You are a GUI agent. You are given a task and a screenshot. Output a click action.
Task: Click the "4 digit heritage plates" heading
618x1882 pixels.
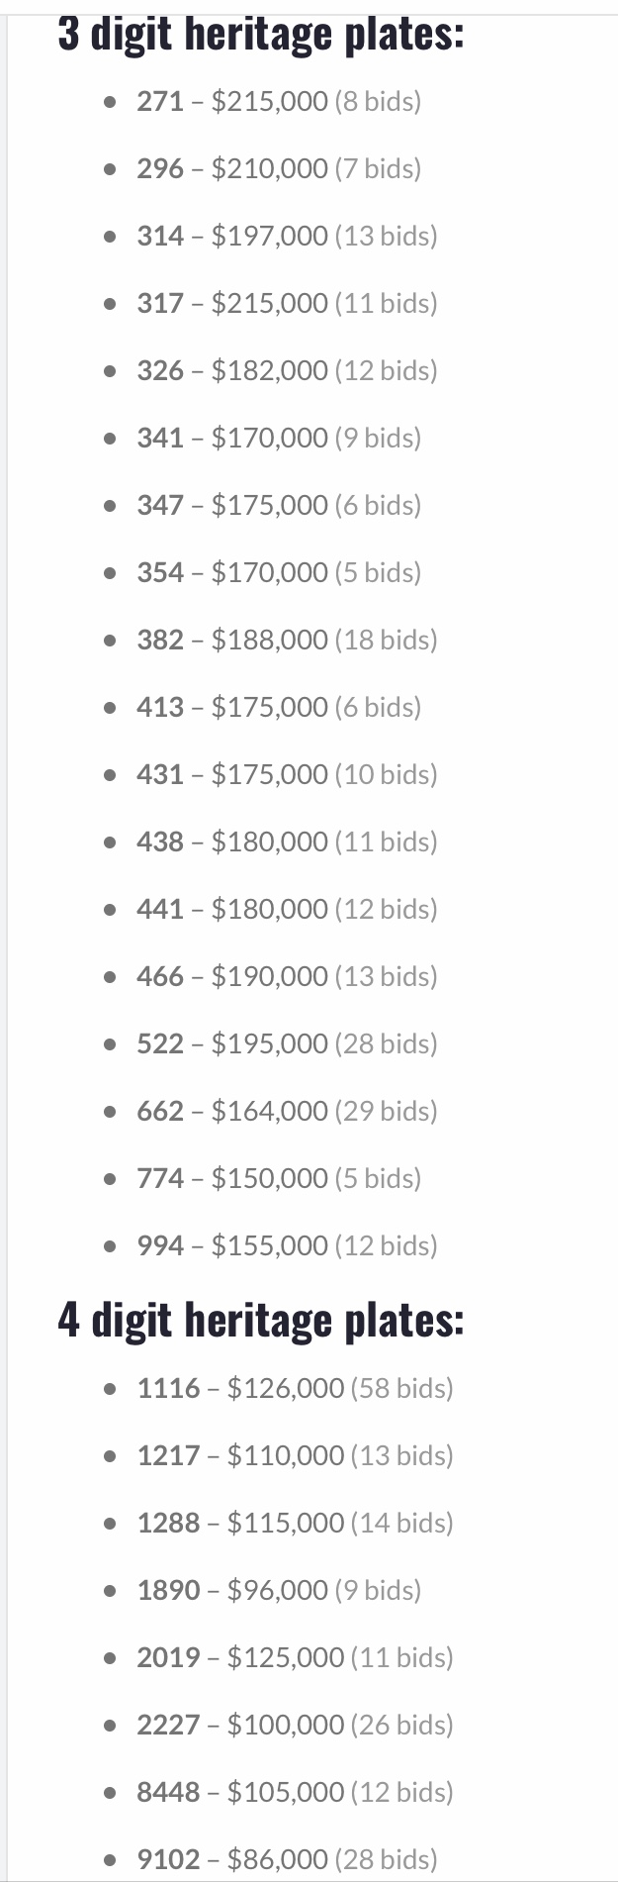260,1321
